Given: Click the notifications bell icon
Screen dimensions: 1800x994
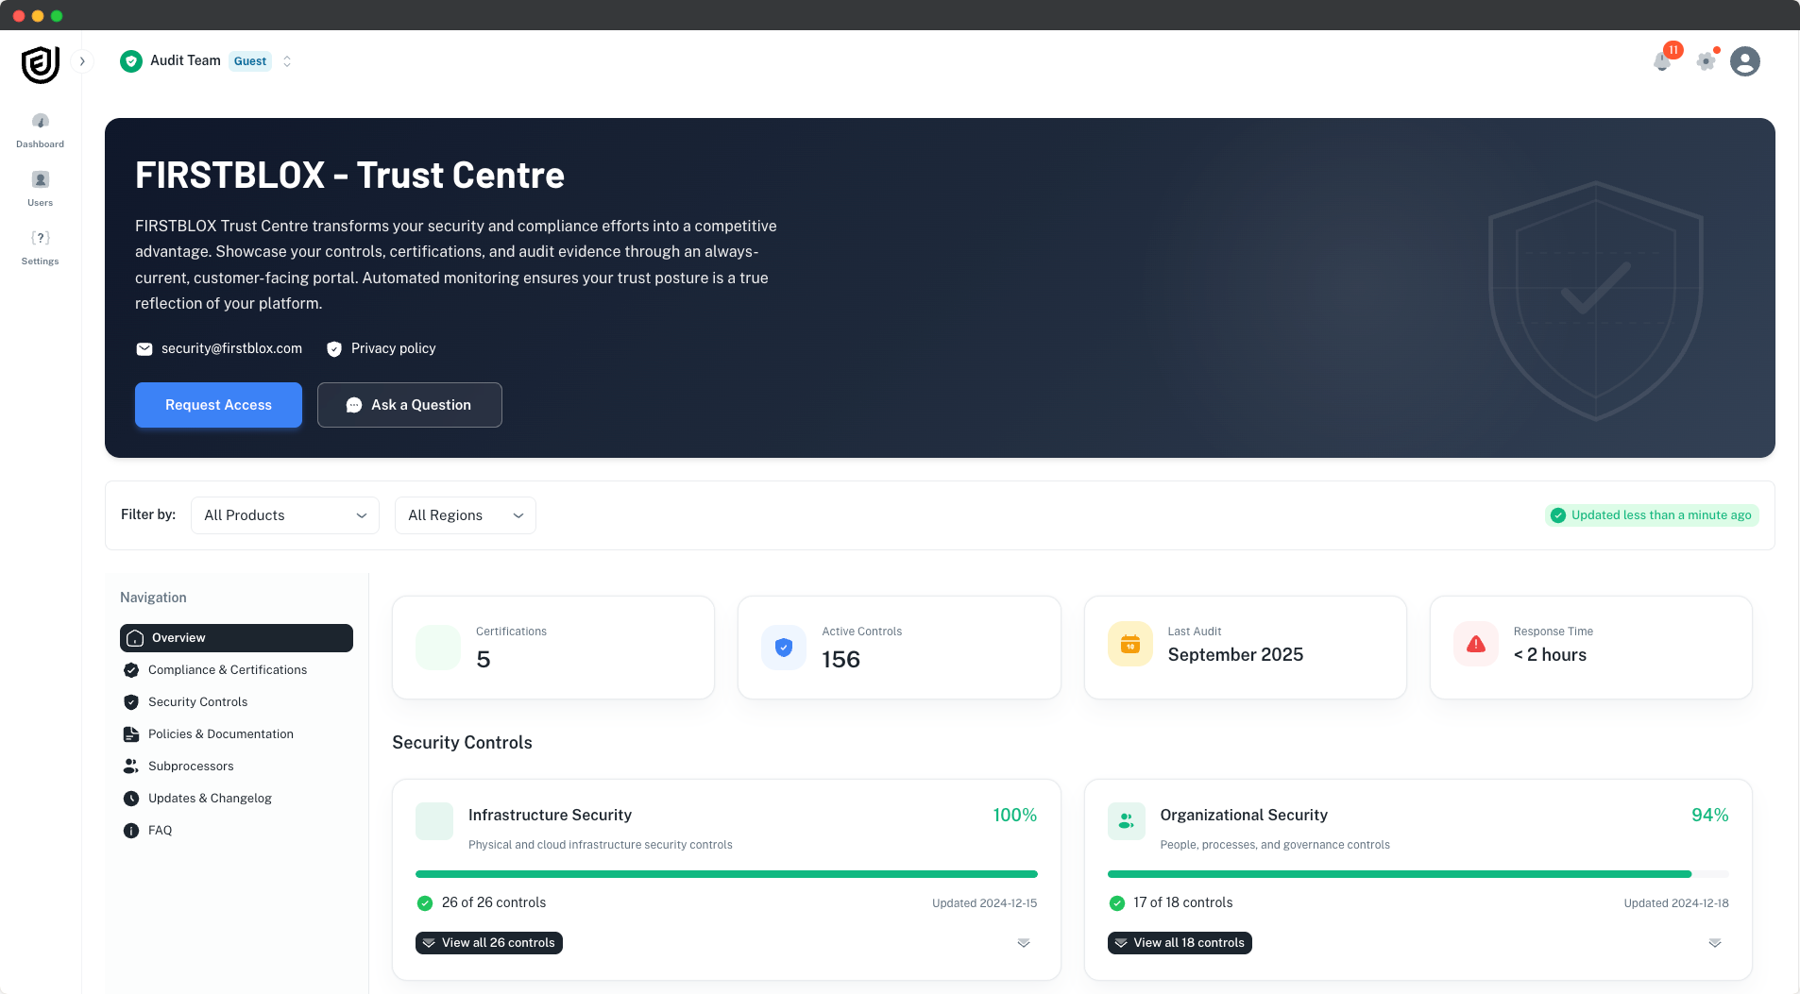Looking at the screenshot, I should tap(1663, 60).
